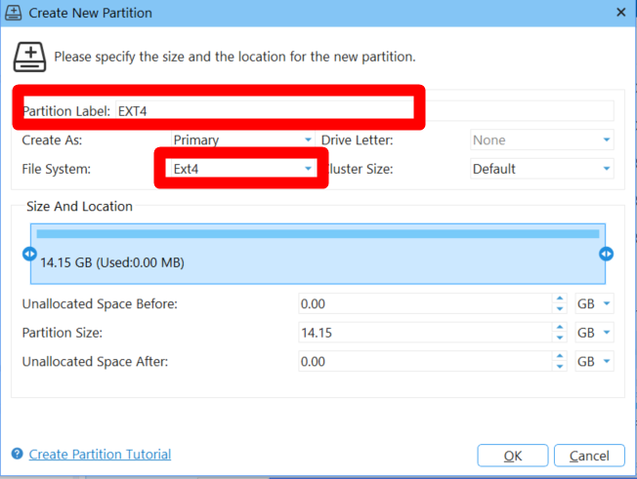
Task: Click the Unallocated Space After value field
Action: pos(425,361)
